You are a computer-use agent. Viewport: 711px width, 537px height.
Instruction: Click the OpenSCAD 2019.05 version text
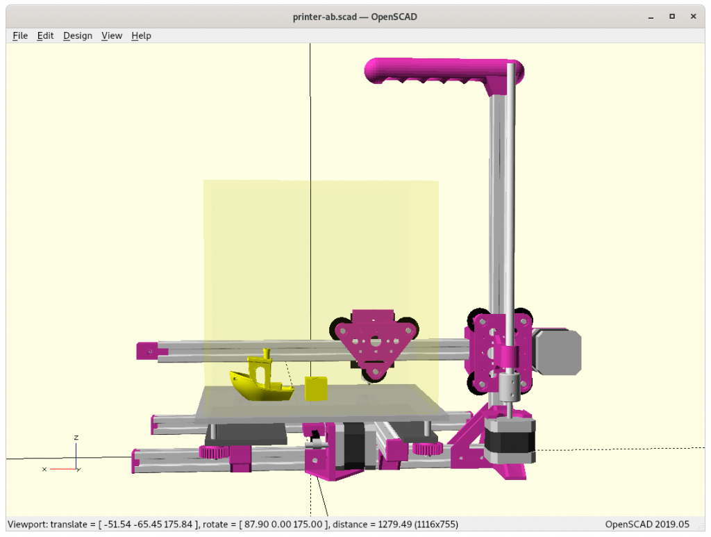click(x=647, y=524)
